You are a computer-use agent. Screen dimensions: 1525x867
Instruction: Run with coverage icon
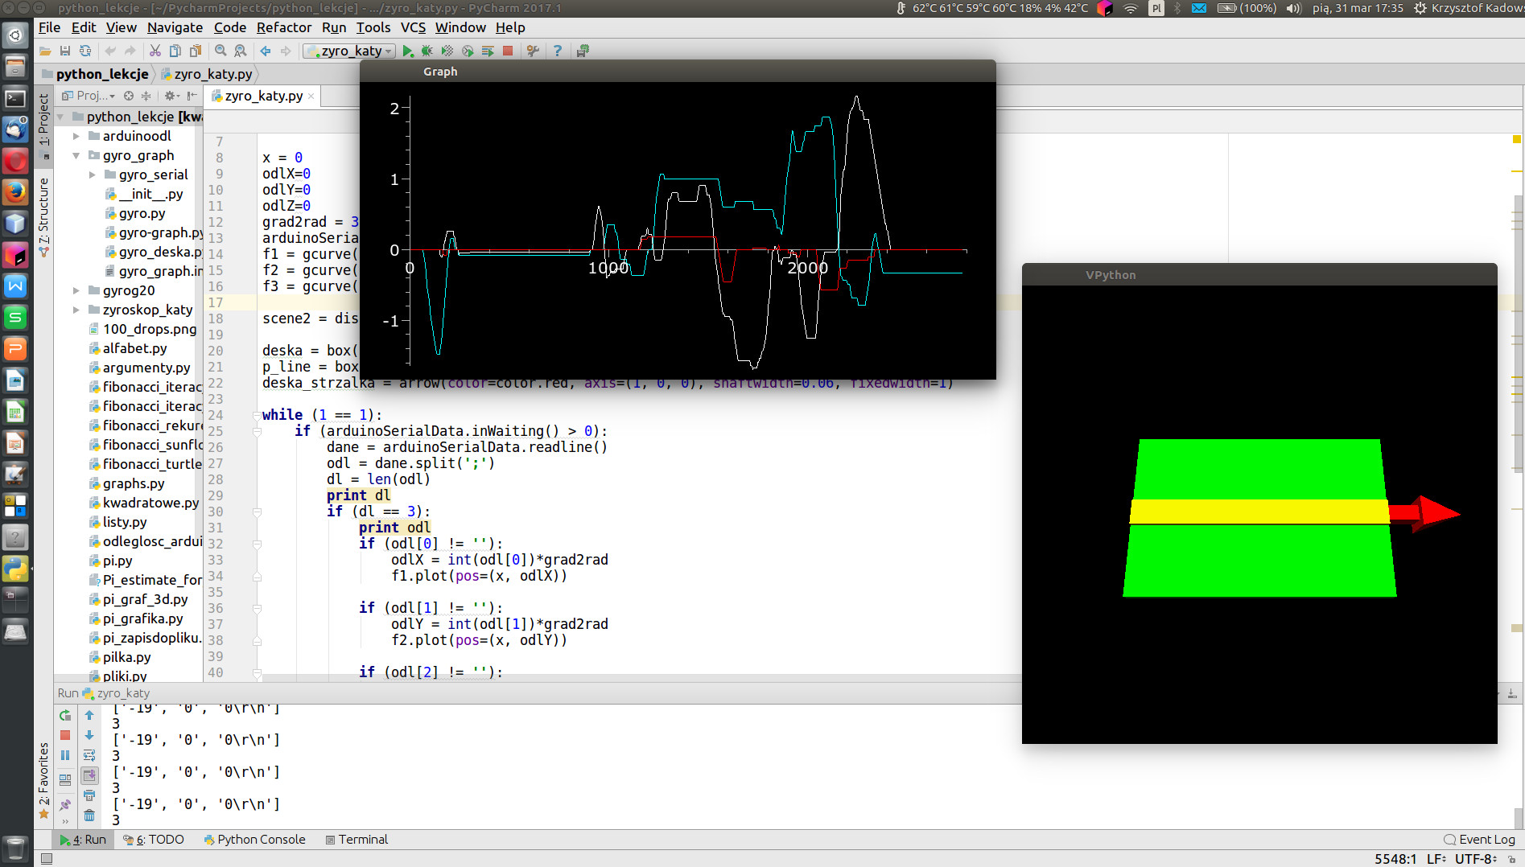(x=447, y=51)
